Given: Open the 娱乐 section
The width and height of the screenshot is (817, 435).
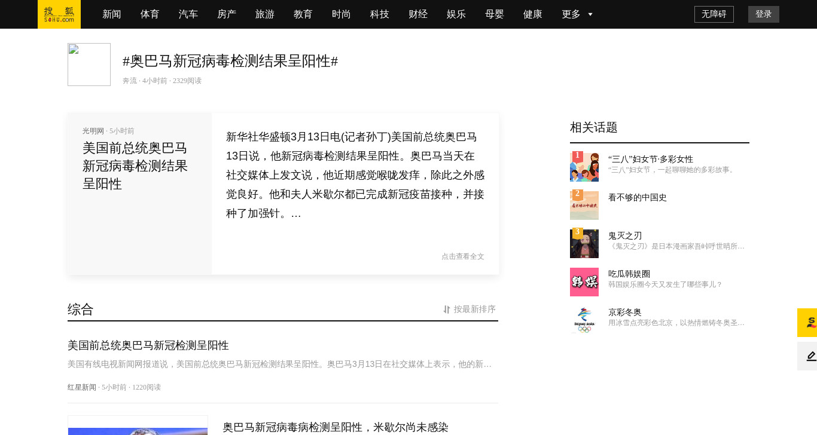Looking at the screenshot, I should coord(456,14).
